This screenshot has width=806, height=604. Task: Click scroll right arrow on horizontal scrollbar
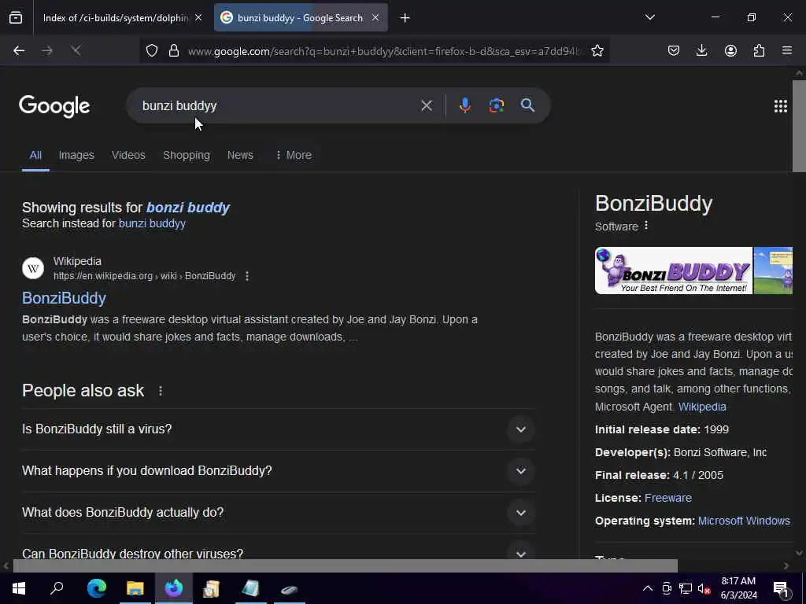click(x=786, y=566)
